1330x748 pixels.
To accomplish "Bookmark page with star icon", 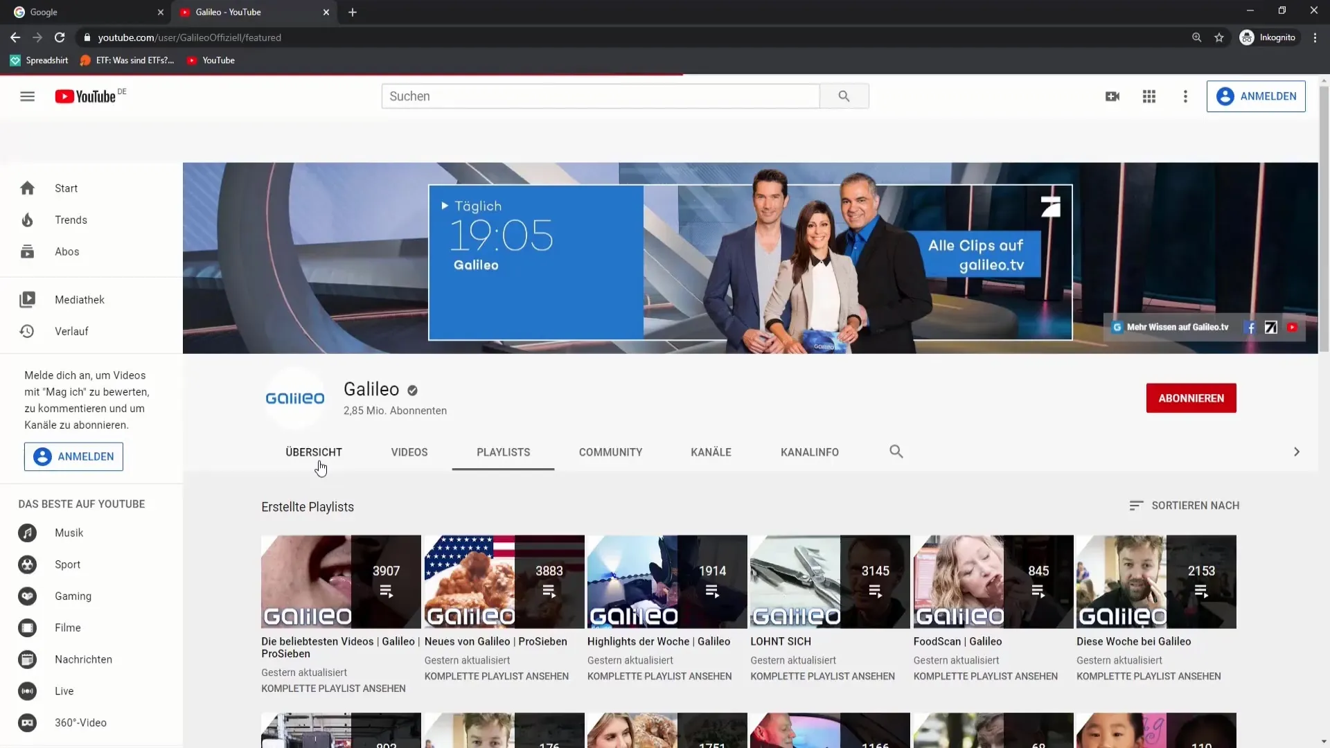I will 1219,37.
